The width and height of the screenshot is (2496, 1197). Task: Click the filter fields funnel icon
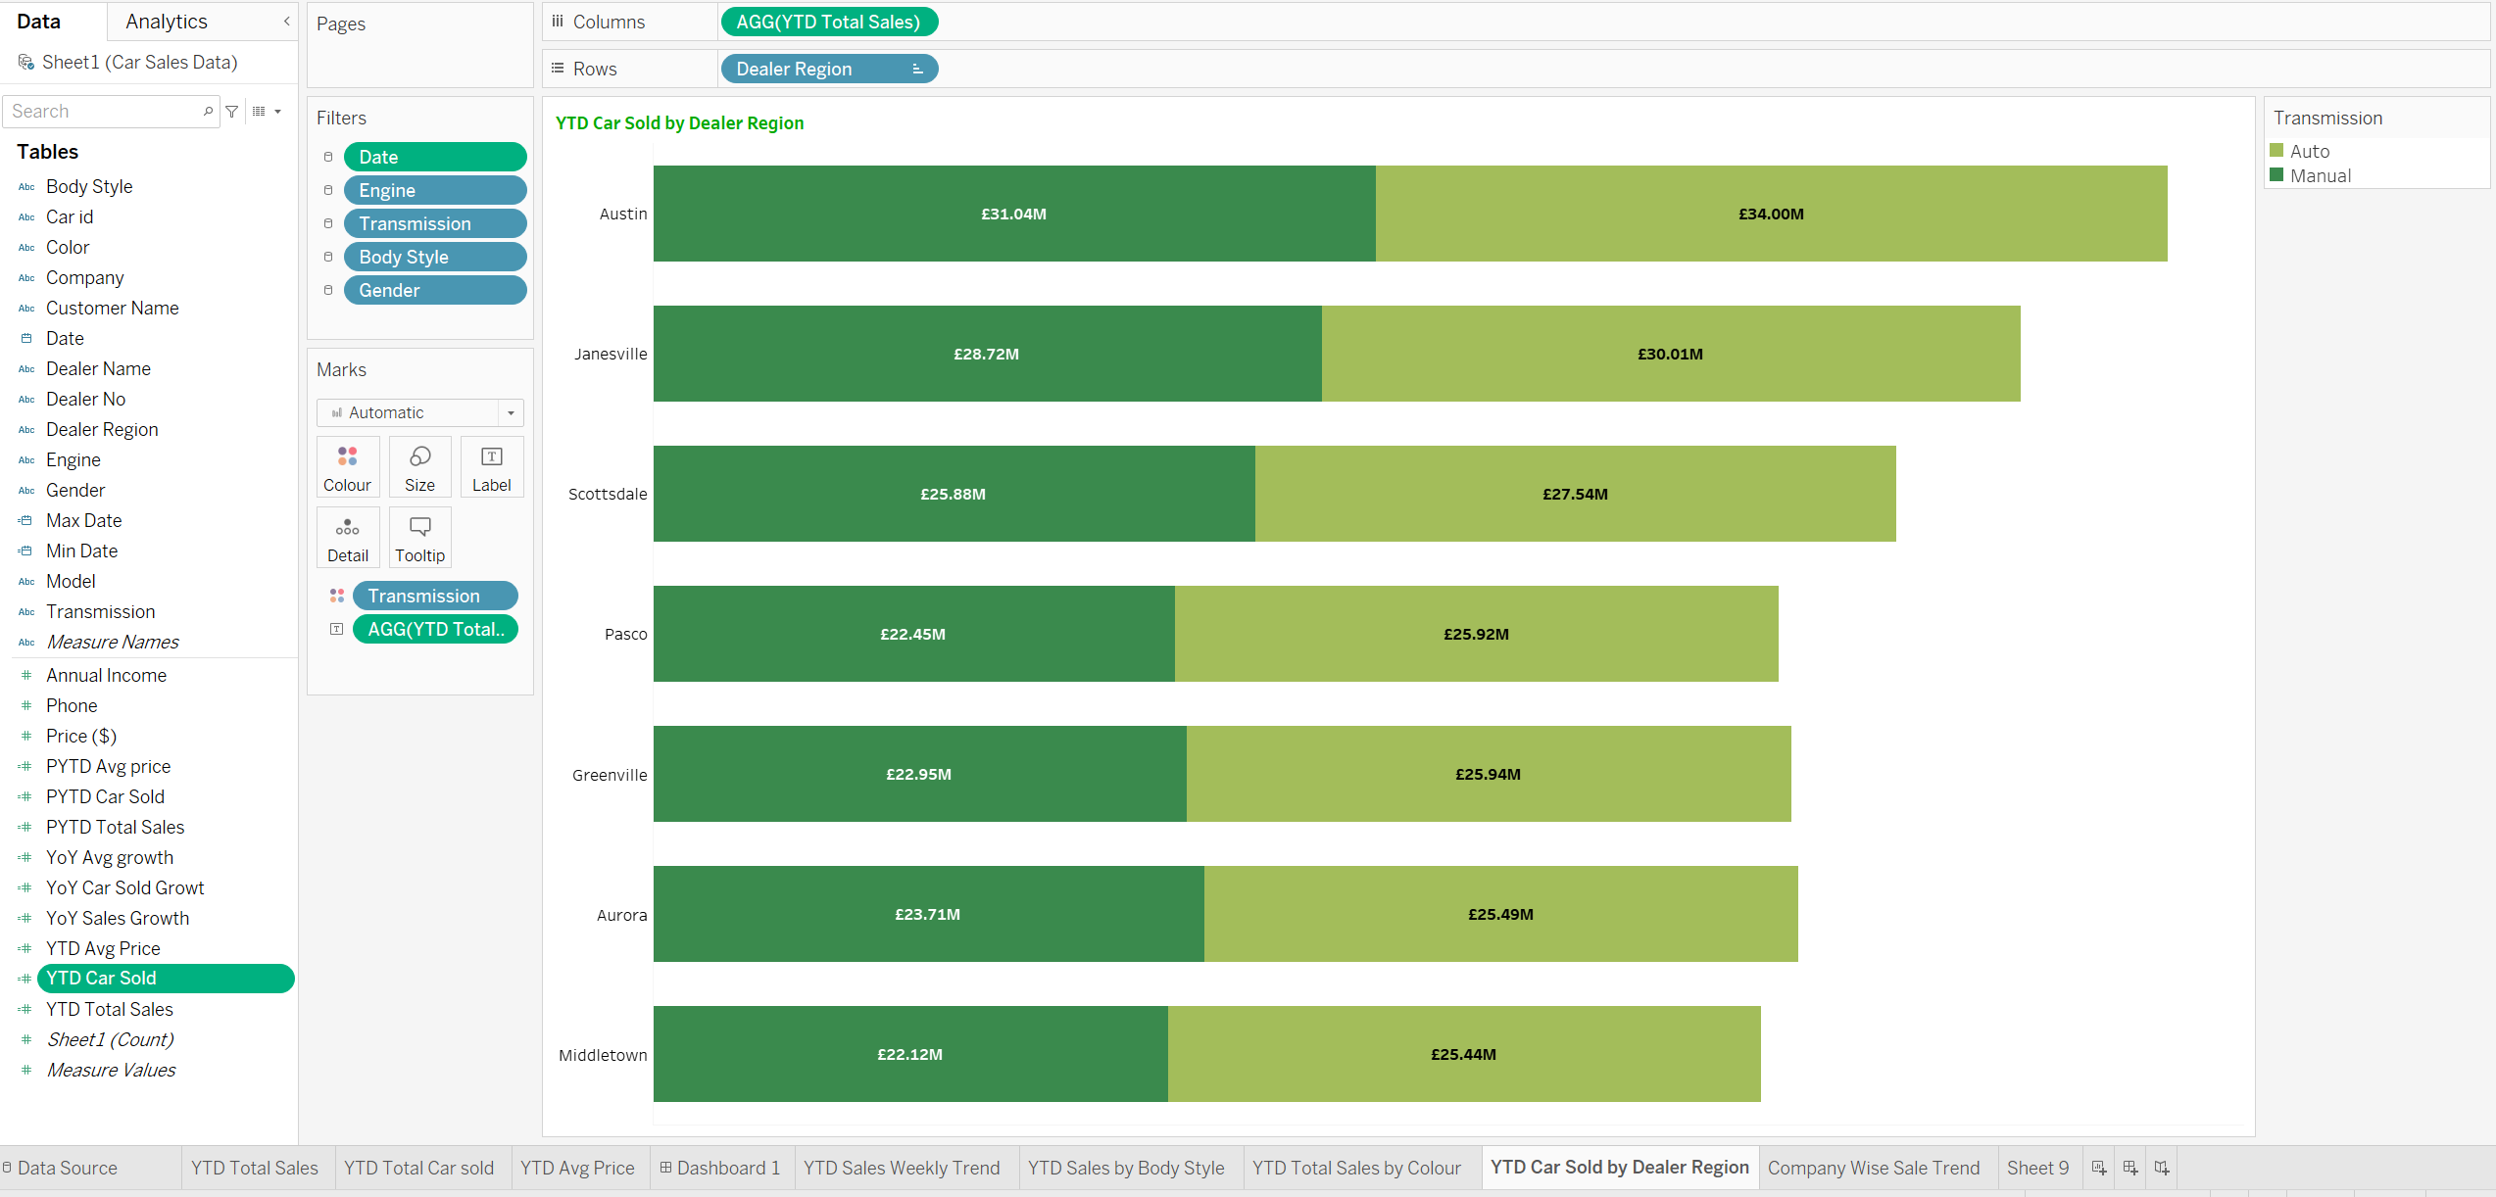[232, 112]
